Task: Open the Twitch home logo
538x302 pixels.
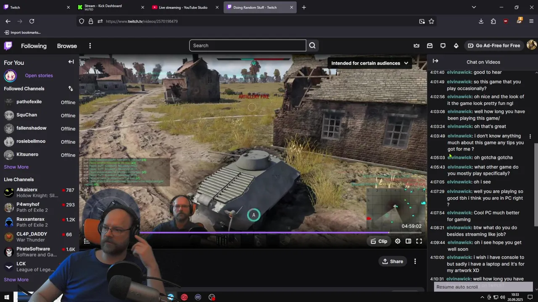Action: tap(8, 46)
